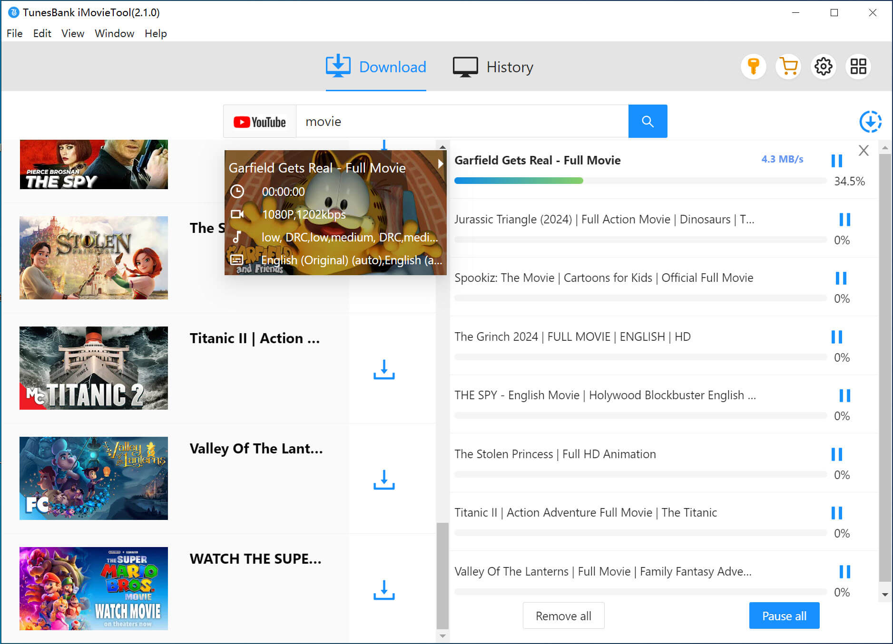Open THE SPY Pierce Brosnan thumbnail

[x=94, y=164]
